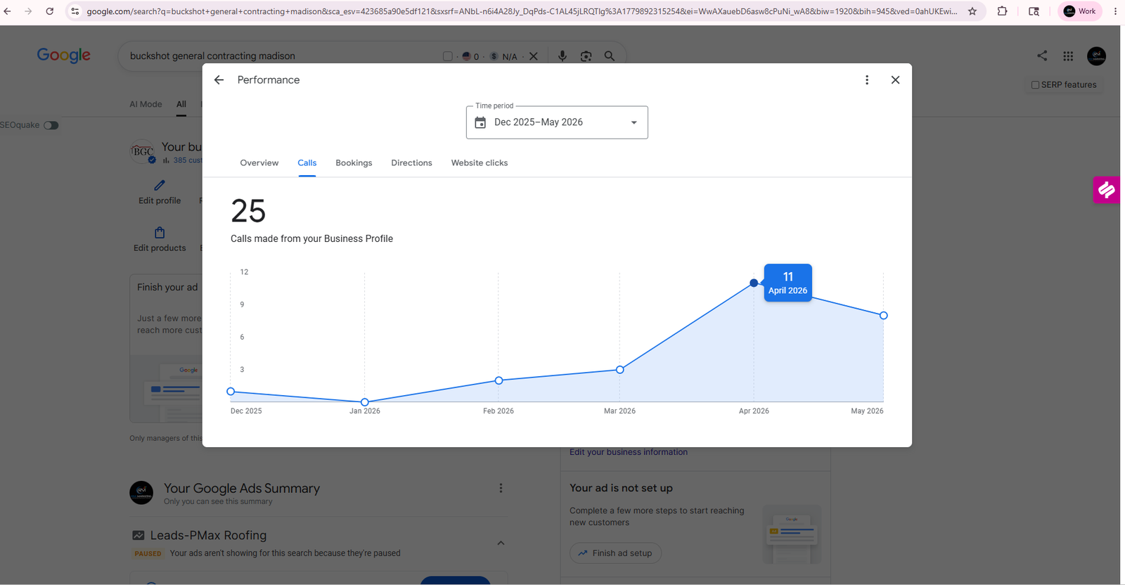Image resolution: width=1125 pixels, height=585 pixels.
Task: Click the May 2026 data point
Action: pos(884,316)
